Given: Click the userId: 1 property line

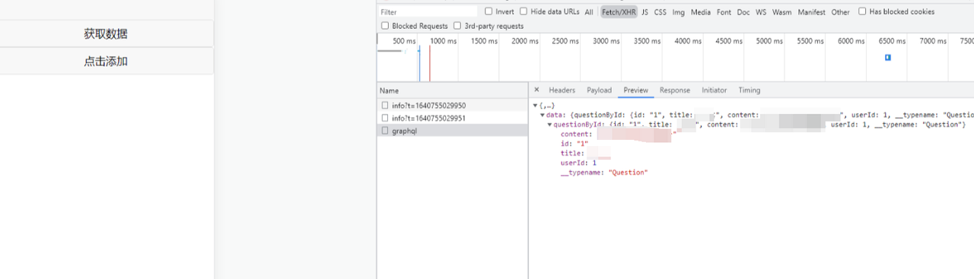Looking at the screenshot, I should [x=578, y=163].
